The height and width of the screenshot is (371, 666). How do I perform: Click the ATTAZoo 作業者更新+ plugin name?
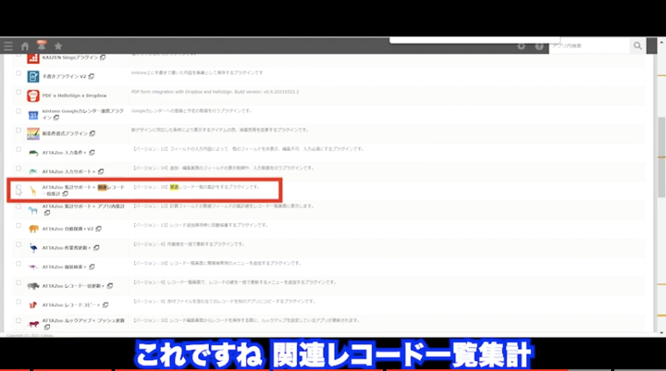(x=67, y=247)
